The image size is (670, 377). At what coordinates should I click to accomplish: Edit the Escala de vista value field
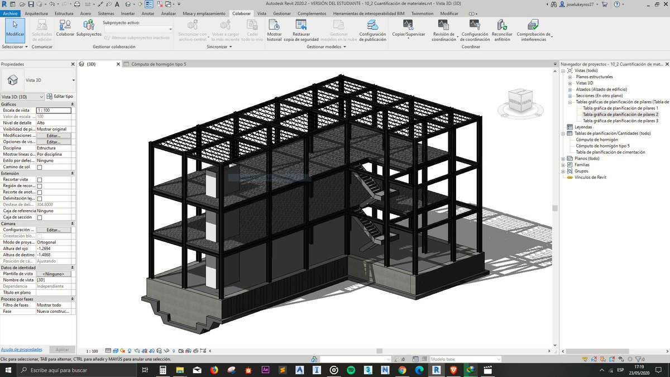pos(54,110)
